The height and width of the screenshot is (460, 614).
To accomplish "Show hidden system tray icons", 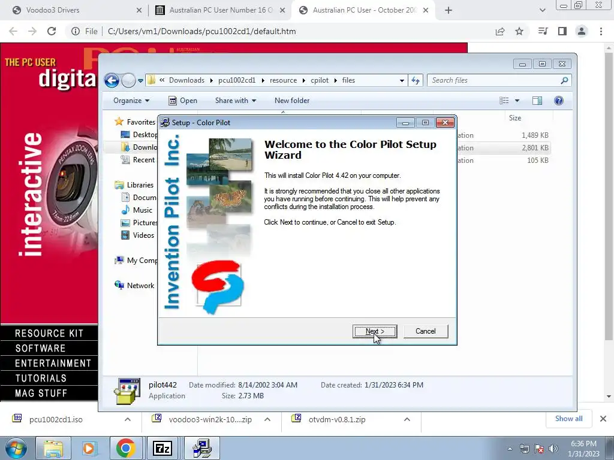I will pos(510,449).
